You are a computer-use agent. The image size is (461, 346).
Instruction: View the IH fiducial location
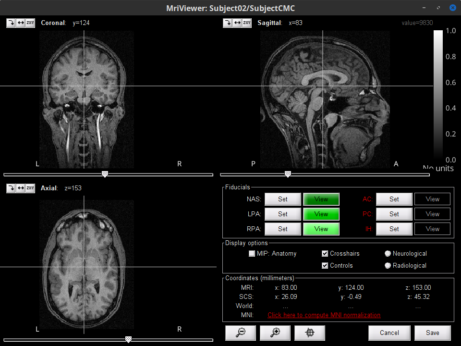pos(433,229)
